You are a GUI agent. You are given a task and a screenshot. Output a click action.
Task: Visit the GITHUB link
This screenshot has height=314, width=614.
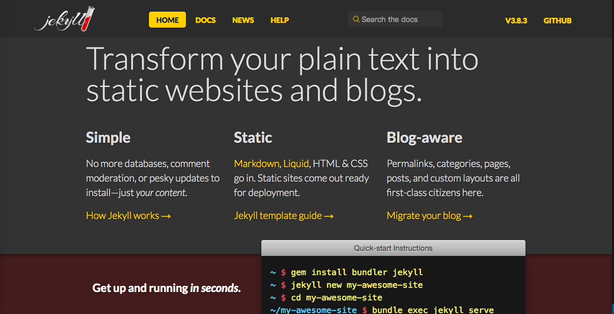557,21
